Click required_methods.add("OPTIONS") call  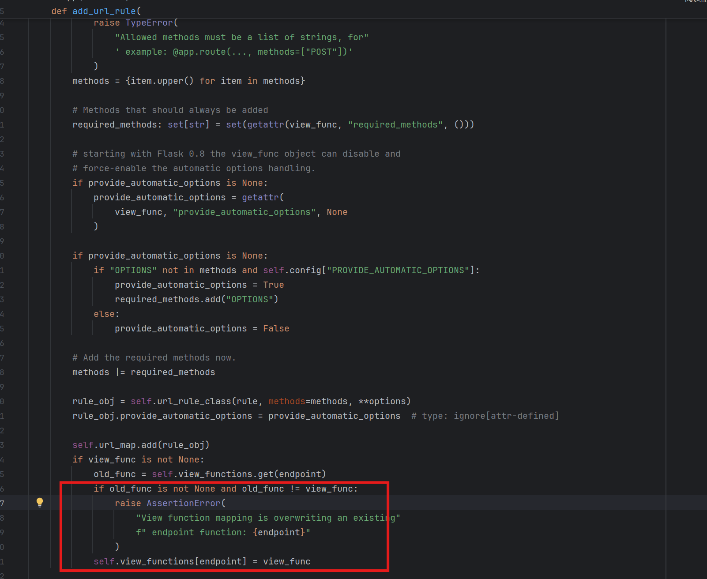[x=196, y=299]
